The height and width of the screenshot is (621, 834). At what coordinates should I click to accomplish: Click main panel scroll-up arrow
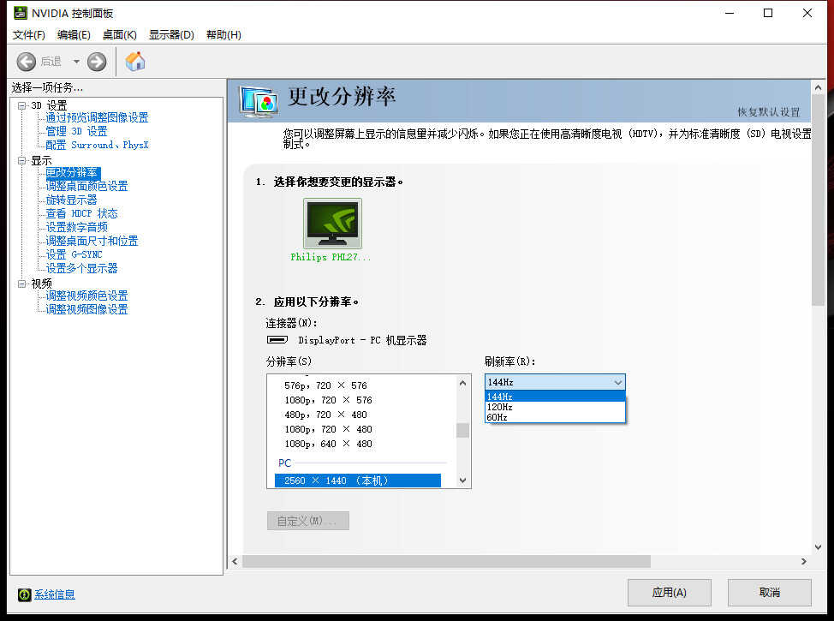[x=818, y=87]
